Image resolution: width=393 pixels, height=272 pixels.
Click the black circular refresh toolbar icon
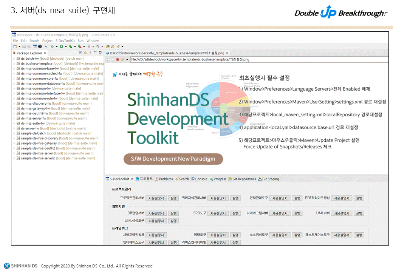point(40,46)
